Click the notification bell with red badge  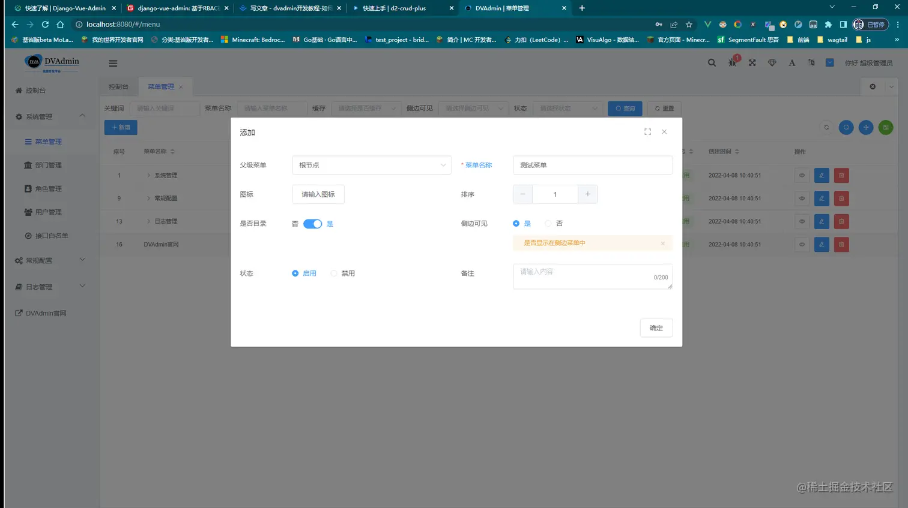pyautogui.click(x=732, y=62)
